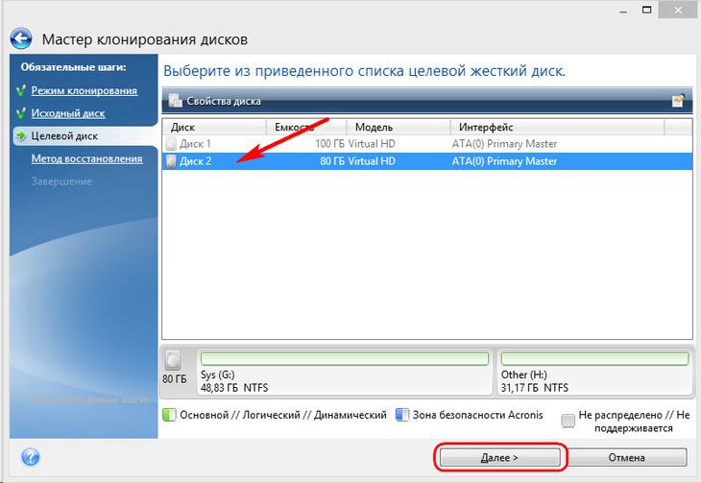Select the Sys (G:) partition

coord(344,373)
